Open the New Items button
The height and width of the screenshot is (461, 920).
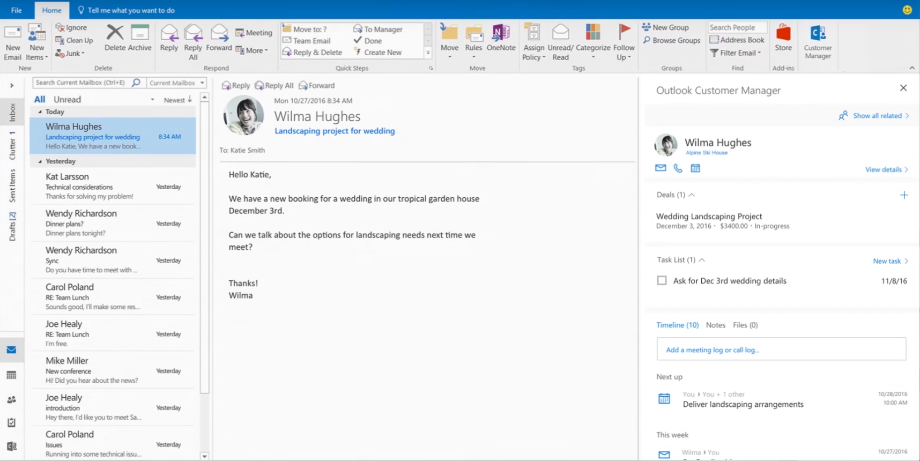coord(36,42)
